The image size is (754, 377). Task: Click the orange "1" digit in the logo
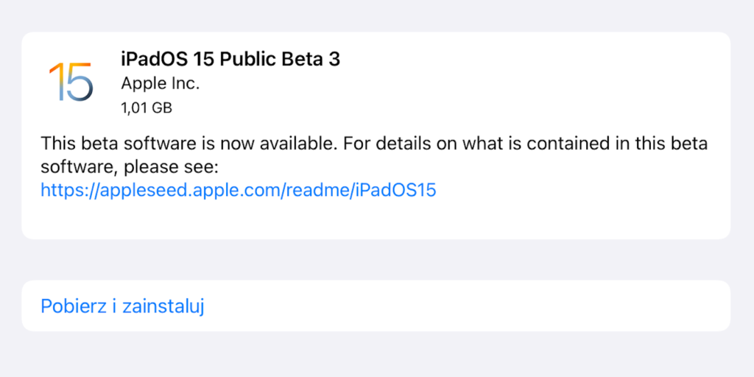click(57, 82)
